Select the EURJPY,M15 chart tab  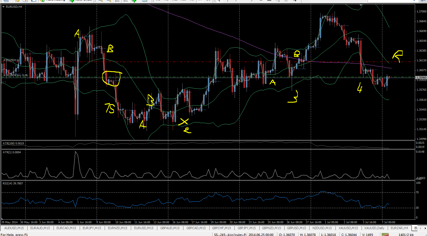pyautogui.click(x=92, y=228)
